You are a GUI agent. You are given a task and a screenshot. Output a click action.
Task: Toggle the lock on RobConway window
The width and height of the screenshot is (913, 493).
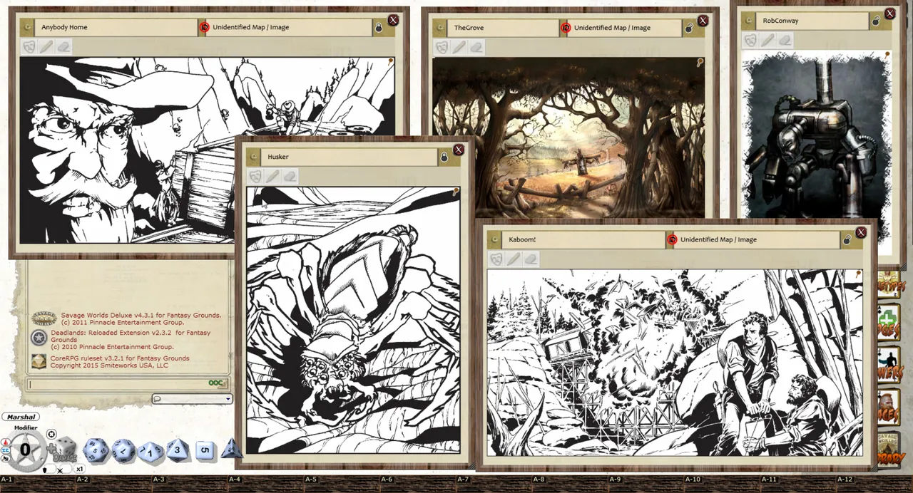tap(876, 21)
